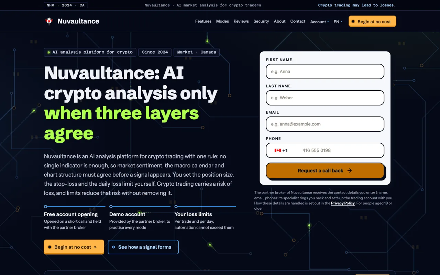Click the Market · Canada badge
440x275 pixels.
click(197, 52)
